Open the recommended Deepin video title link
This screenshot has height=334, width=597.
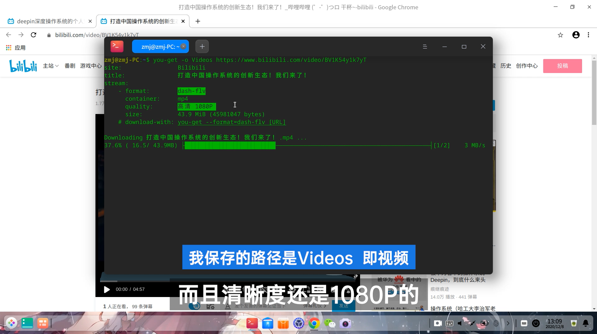click(x=458, y=280)
